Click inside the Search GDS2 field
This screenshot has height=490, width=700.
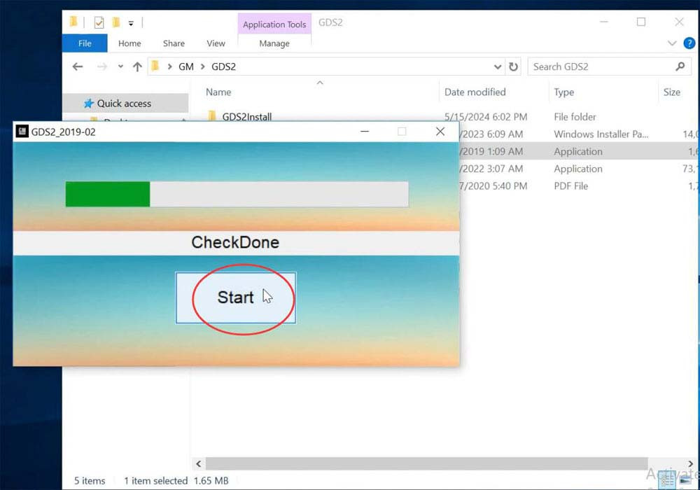pos(598,66)
